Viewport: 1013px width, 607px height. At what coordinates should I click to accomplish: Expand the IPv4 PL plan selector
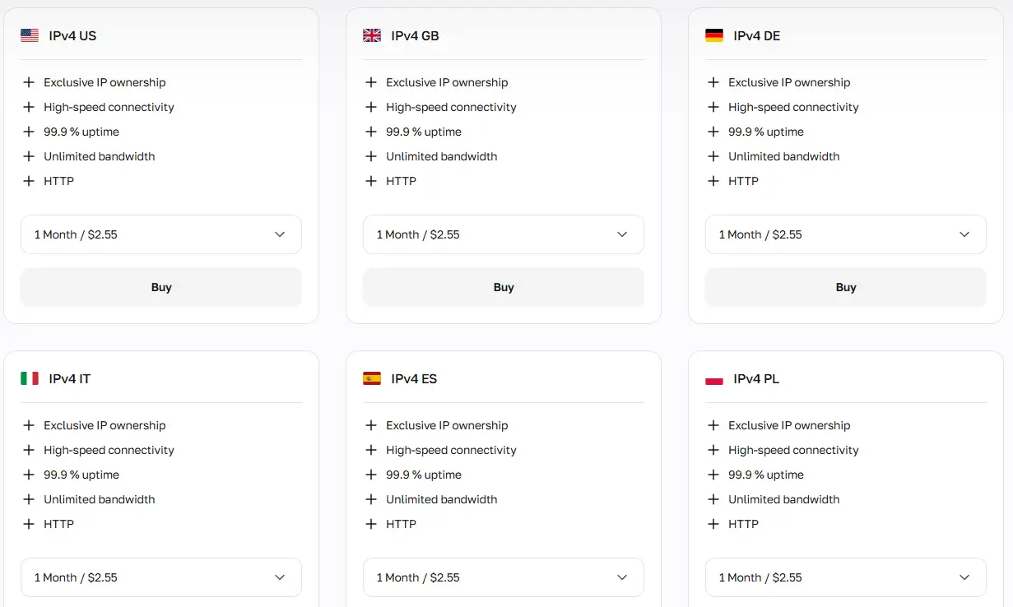[x=846, y=577]
